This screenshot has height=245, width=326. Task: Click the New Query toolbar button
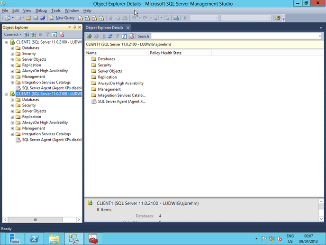click(x=62, y=18)
